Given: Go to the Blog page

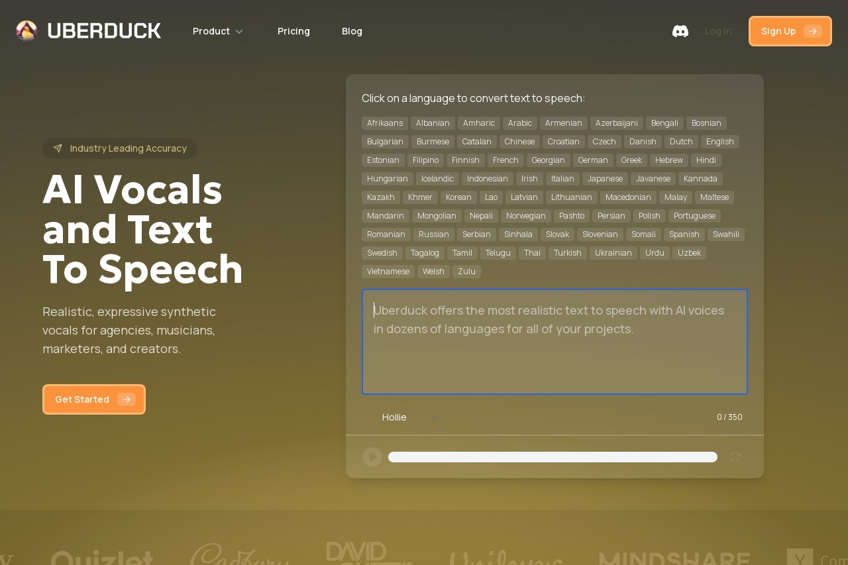Looking at the screenshot, I should click(352, 31).
